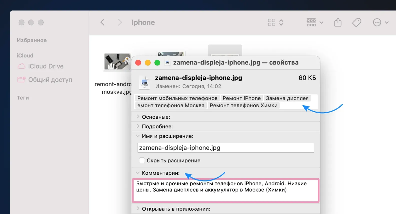
Task: Expand the Открывать в приложении section
Action: click(138, 208)
